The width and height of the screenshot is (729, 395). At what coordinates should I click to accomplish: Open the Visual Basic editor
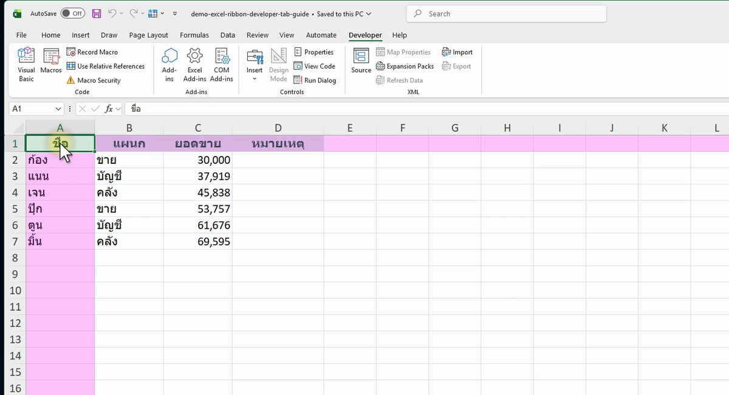click(x=26, y=64)
